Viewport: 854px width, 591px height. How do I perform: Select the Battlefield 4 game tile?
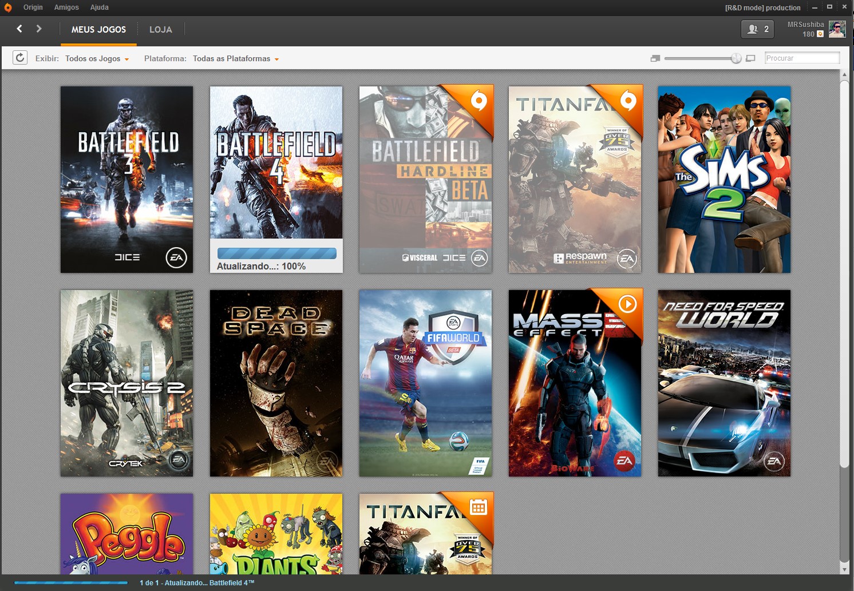276,180
